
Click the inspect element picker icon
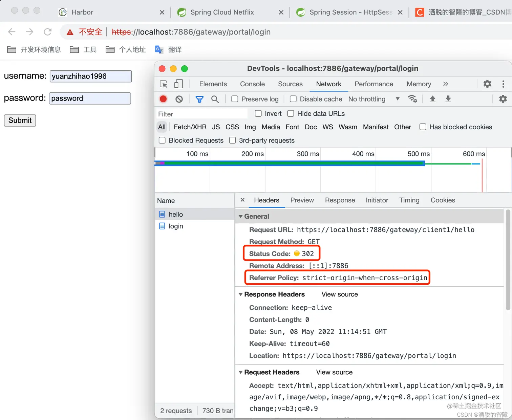[164, 84]
